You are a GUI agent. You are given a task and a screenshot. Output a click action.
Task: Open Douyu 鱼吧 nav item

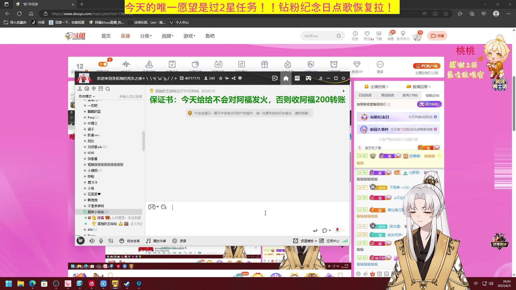point(210,36)
